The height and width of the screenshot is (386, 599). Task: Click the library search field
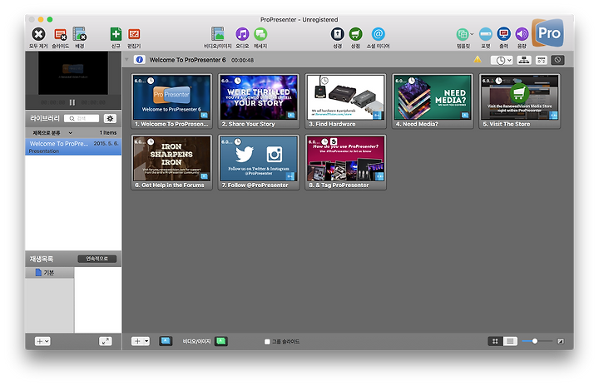[82, 118]
